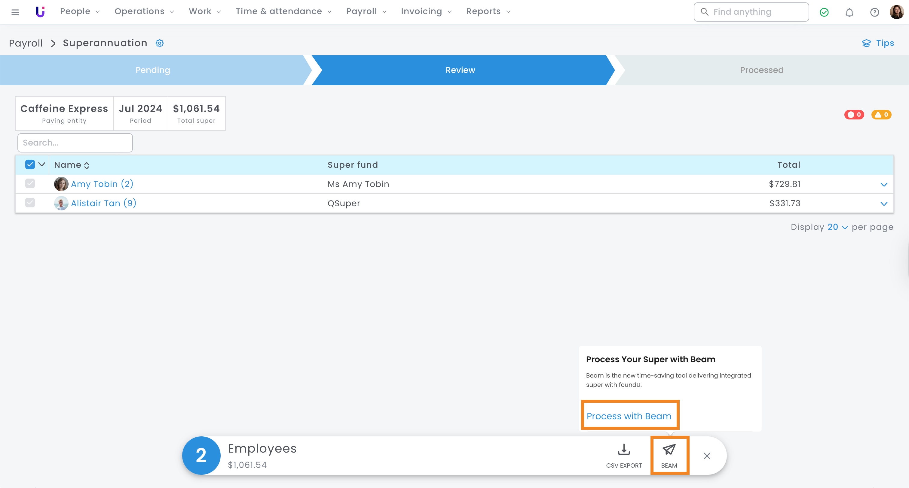Open the hamburger navigation menu
Screen dimensions: 909x488
pos(15,12)
